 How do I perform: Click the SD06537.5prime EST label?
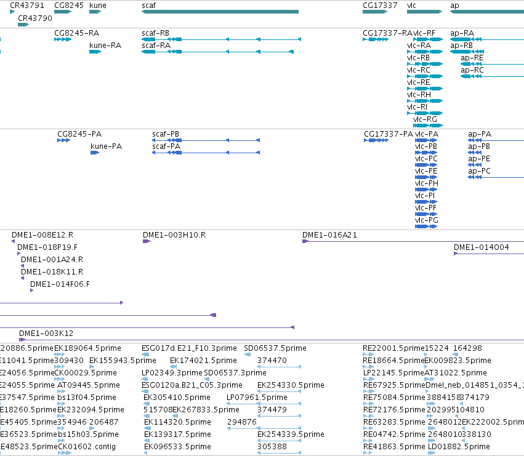coord(275,348)
